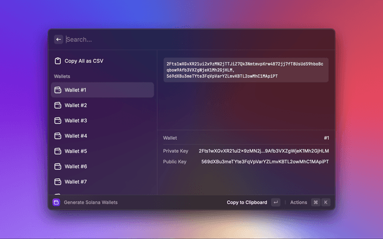
Task: Click the wallet icon next to Wallet #5
Action: 58,151
